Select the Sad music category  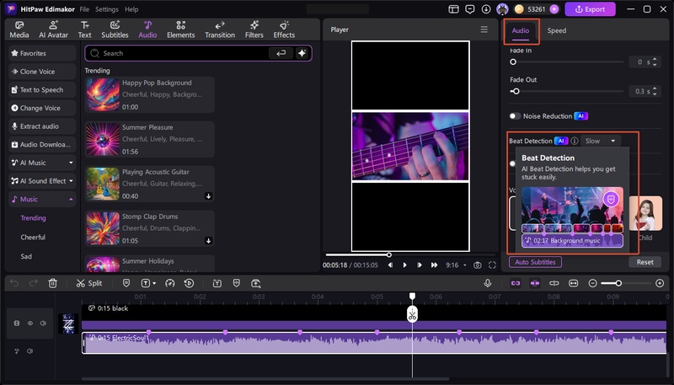pos(26,256)
